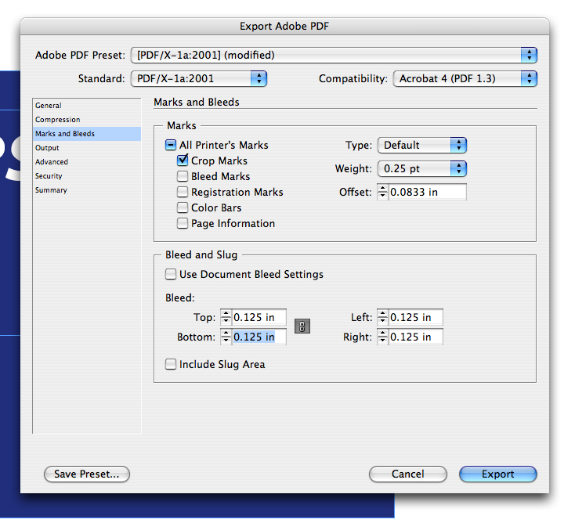Viewport: 575px width, 523px height.
Task: Select the Advanced panel
Action: (x=87, y=162)
